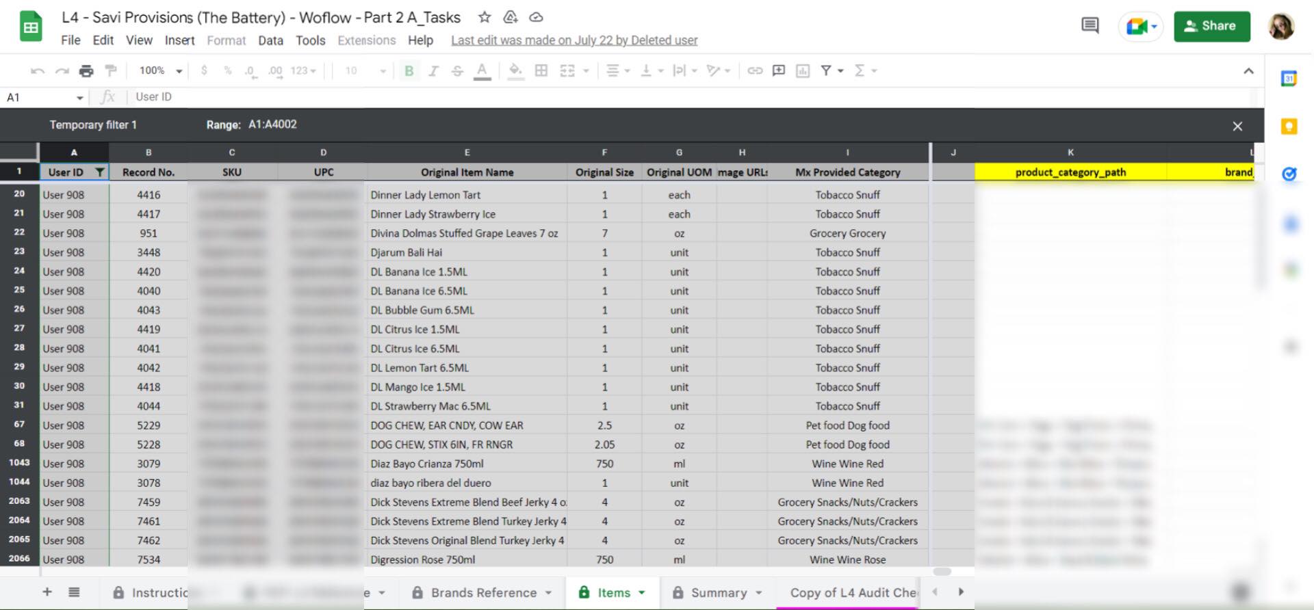Open the Data menu
The height and width of the screenshot is (610, 1314).
(270, 40)
